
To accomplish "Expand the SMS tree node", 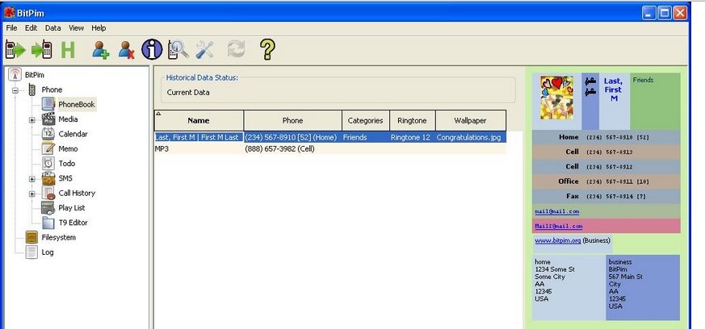I will [32, 179].
